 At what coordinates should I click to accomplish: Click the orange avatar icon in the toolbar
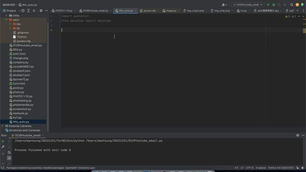[x=297, y=5]
